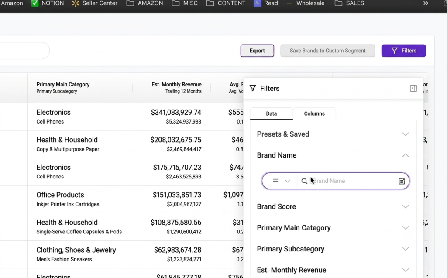Open the equals operator dropdown
Image resolution: width=447 pixels, height=278 pixels.
[x=281, y=181]
